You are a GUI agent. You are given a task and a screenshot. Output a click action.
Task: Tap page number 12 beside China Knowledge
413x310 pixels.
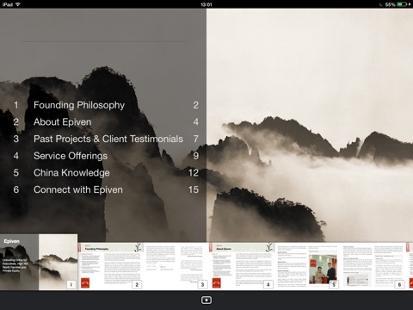coord(194,173)
